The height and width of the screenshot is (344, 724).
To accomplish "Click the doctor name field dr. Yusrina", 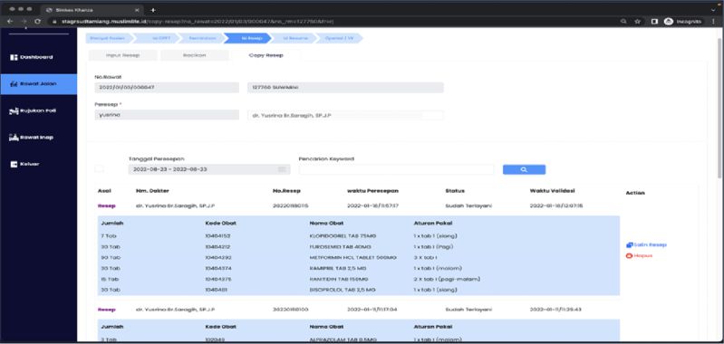I will point(345,115).
